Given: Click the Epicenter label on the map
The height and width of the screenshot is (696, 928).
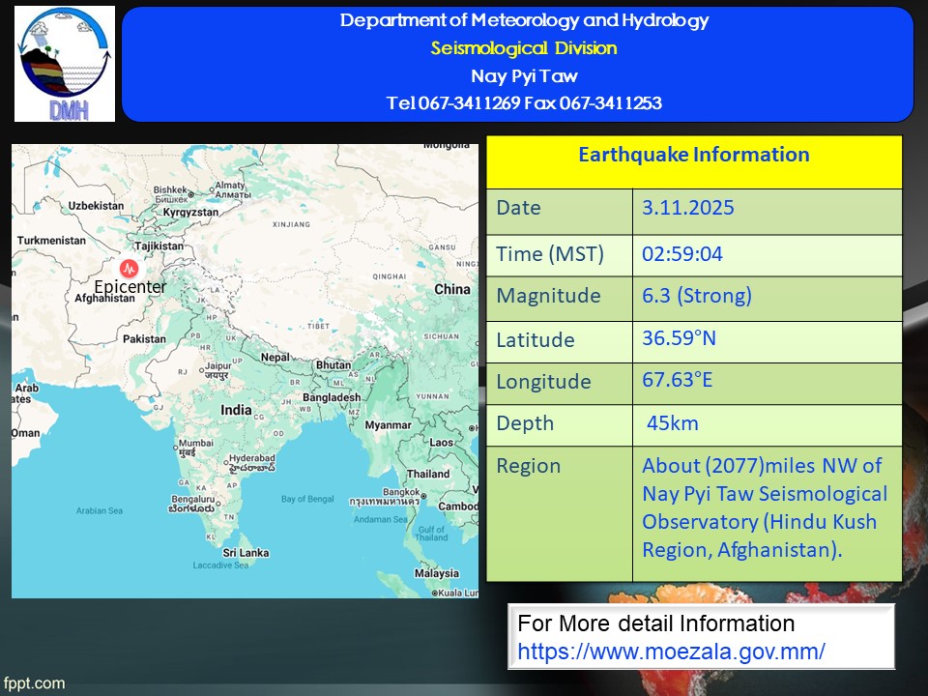Looking at the screenshot, I should point(130,287).
